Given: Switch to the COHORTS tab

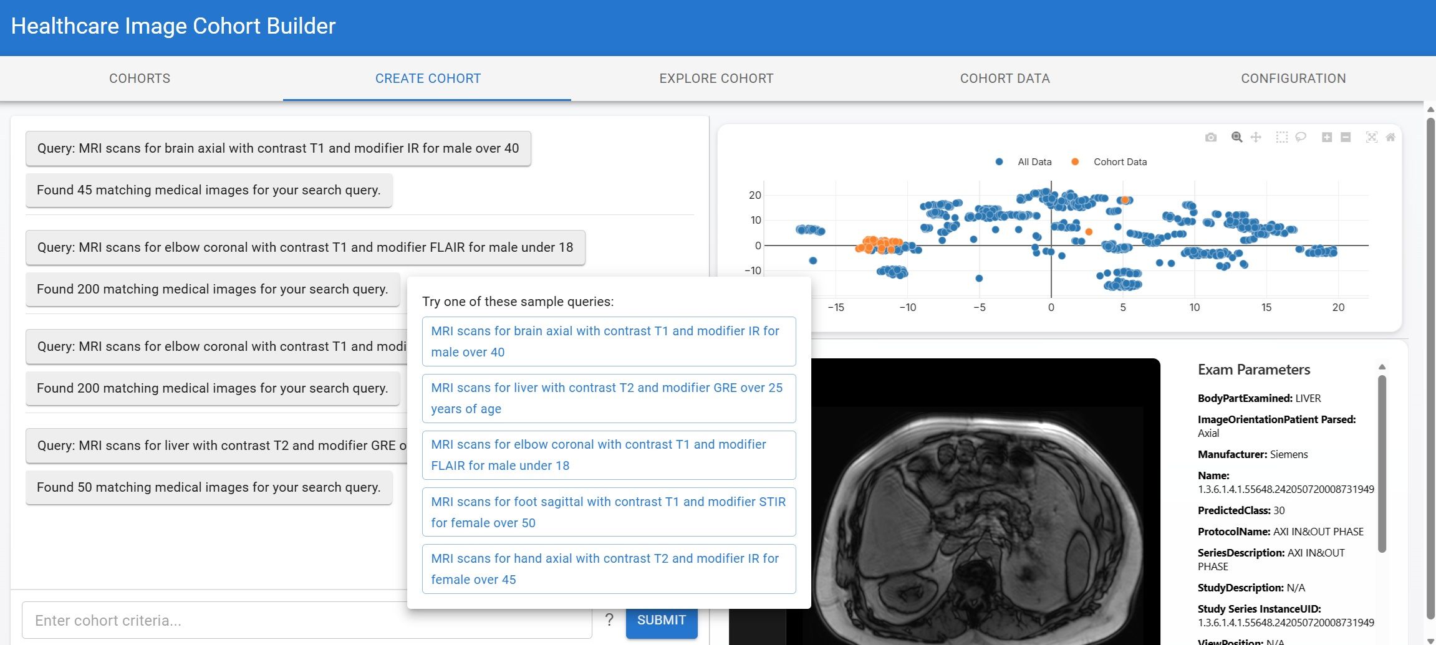Looking at the screenshot, I should click(x=139, y=78).
